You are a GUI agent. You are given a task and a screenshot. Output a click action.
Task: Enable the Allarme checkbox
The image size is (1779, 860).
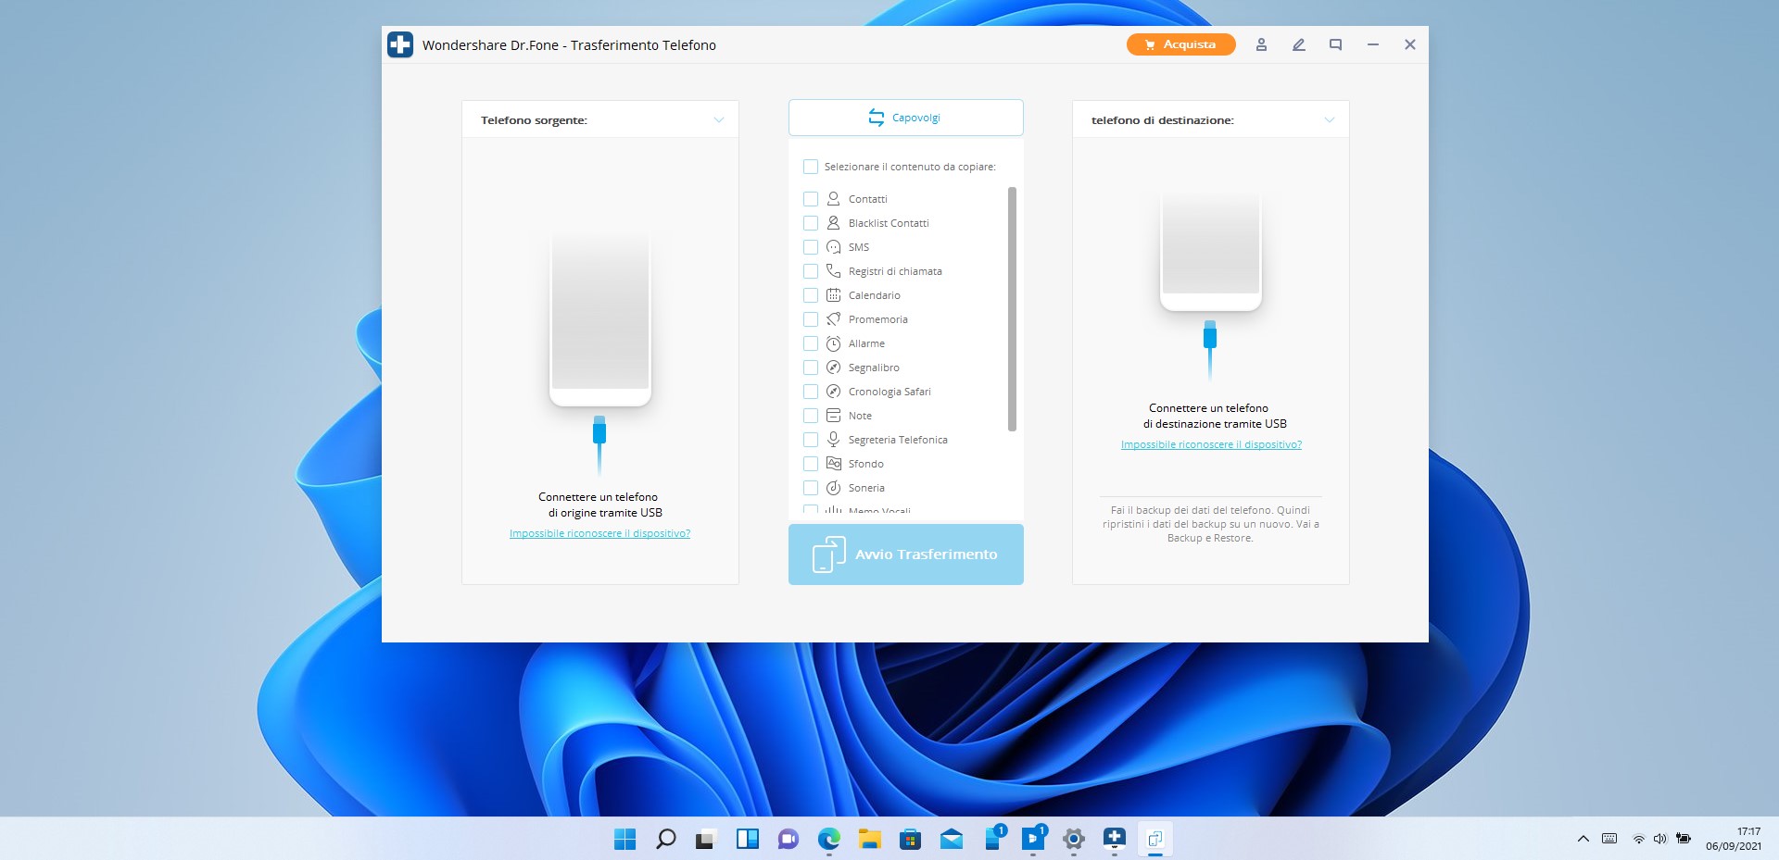811,343
